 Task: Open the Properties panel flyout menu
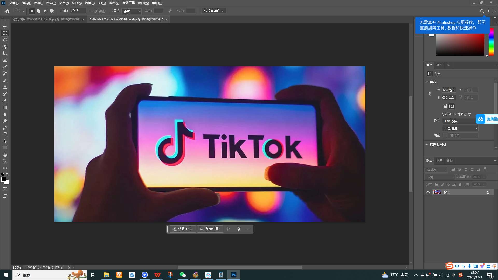tap(495, 65)
